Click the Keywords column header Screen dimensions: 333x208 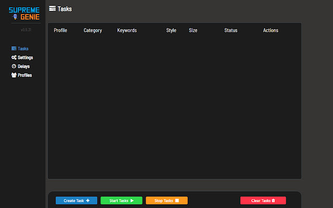[x=127, y=31]
